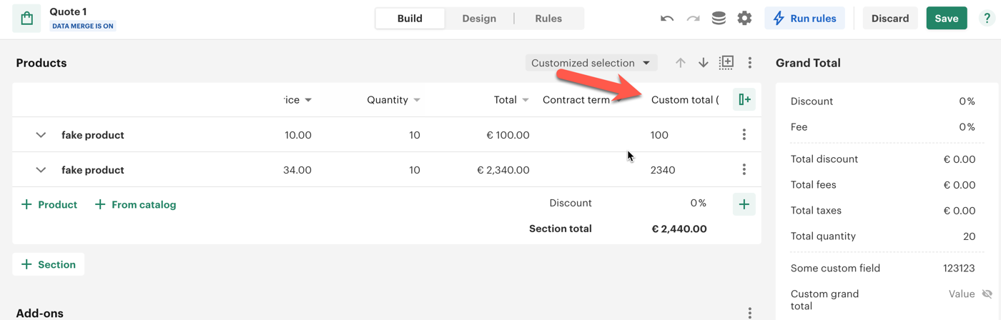This screenshot has height=320, width=1001.
Task: Switch to the Rules tab
Action: tap(548, 19)
